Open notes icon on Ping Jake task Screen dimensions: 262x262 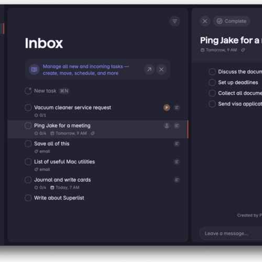click(x=177, y=126)
